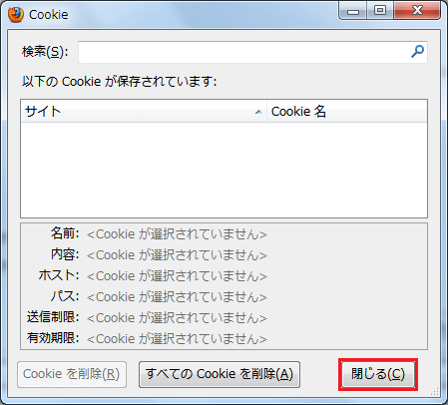Select the 有効期限 value field
The image size is (448, 405).
[177, 339]
